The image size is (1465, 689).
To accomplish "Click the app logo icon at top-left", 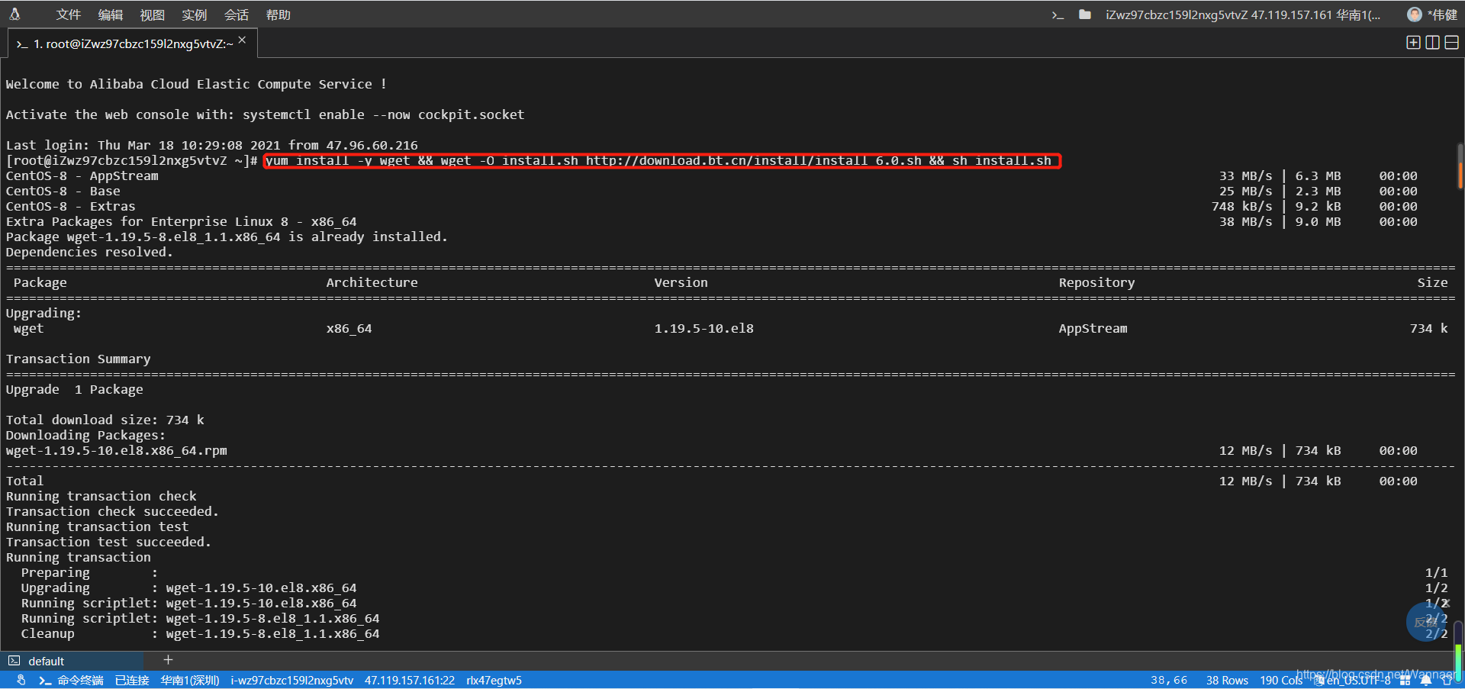I will [14, 14].
